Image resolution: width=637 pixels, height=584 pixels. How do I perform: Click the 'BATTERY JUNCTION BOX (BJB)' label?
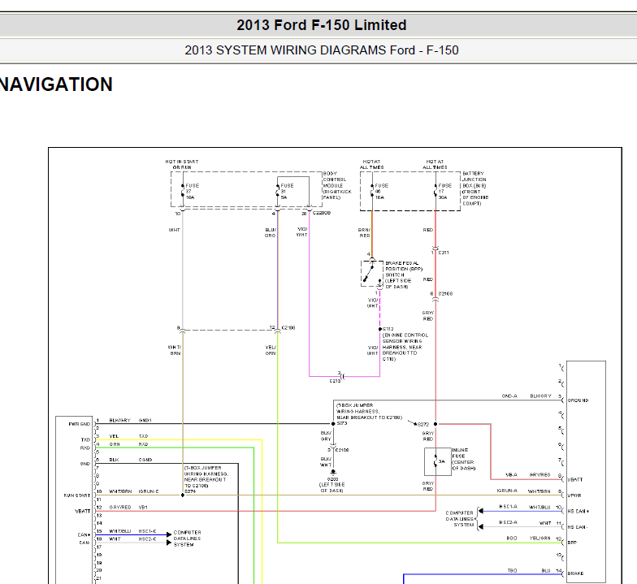pyautogui.click(x=475, y=188)
